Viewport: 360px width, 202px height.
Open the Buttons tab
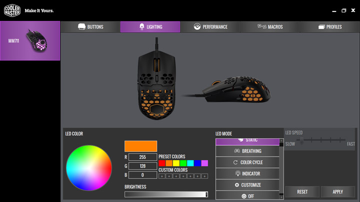tap(90, 27)
